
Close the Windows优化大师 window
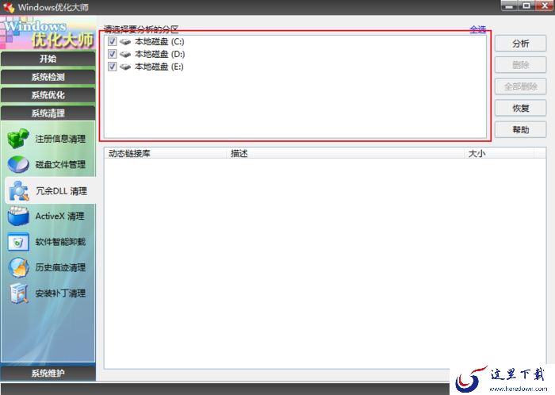pyautogui.click(x=545, y=6)
